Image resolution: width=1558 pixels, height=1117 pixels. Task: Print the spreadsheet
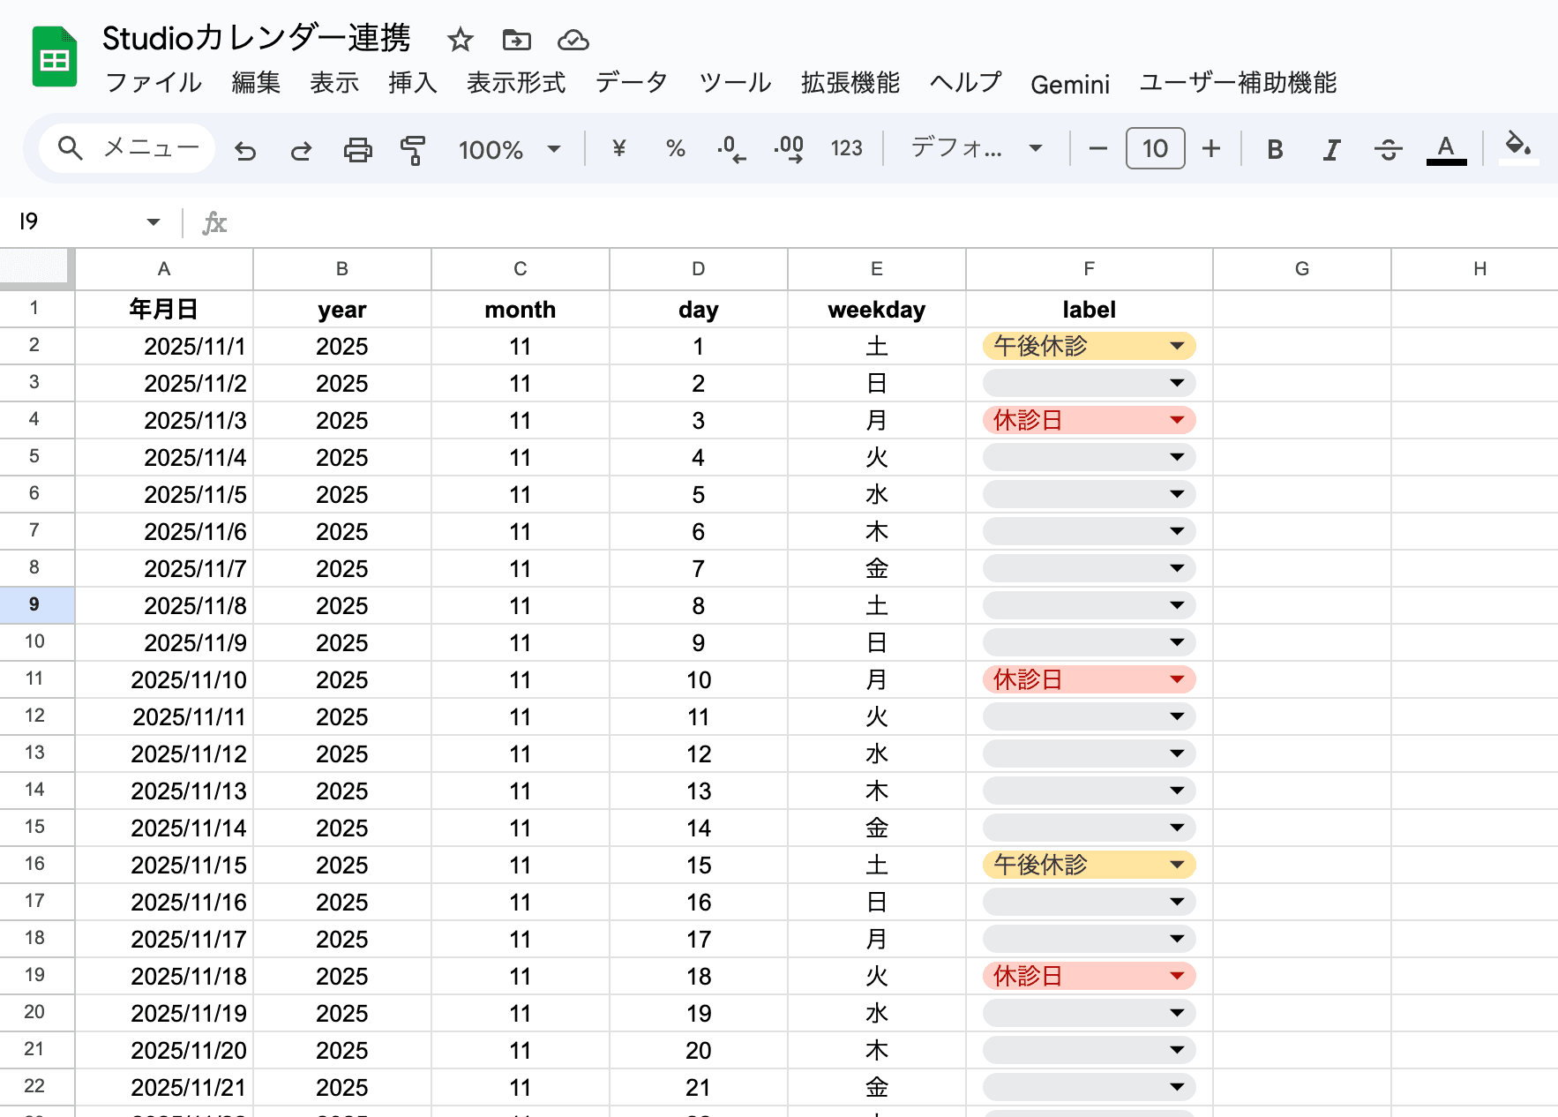357,149
